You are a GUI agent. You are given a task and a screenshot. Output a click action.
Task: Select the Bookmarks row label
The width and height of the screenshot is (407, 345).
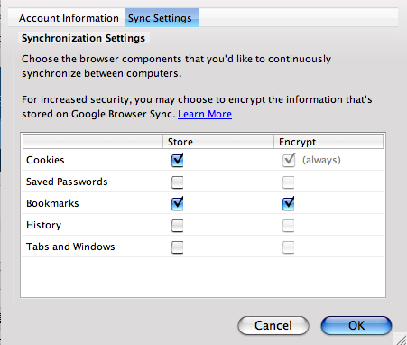(x=52, y=203)
